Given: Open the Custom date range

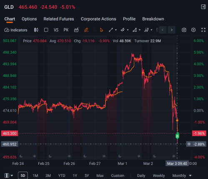Looking at the screenshot, I should (x=118, y=176).
